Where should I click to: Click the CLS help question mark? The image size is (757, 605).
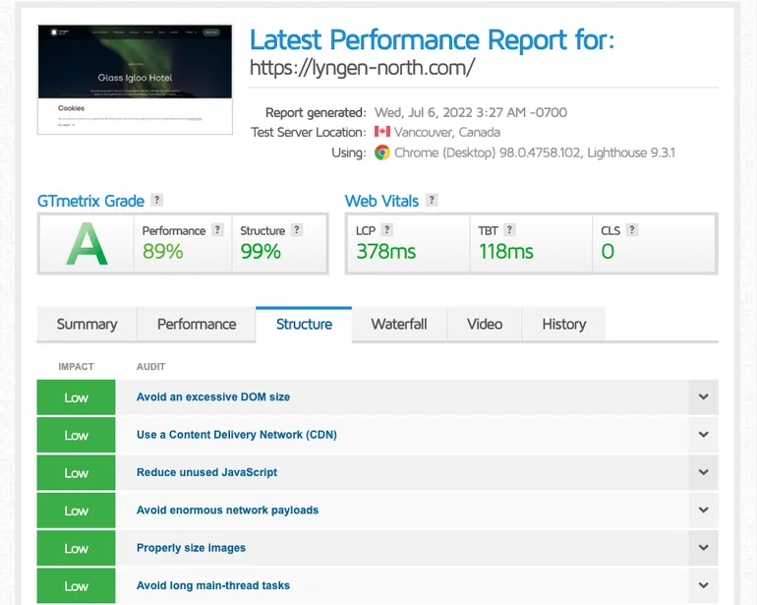pyautogui.click(x=632, y=230)
